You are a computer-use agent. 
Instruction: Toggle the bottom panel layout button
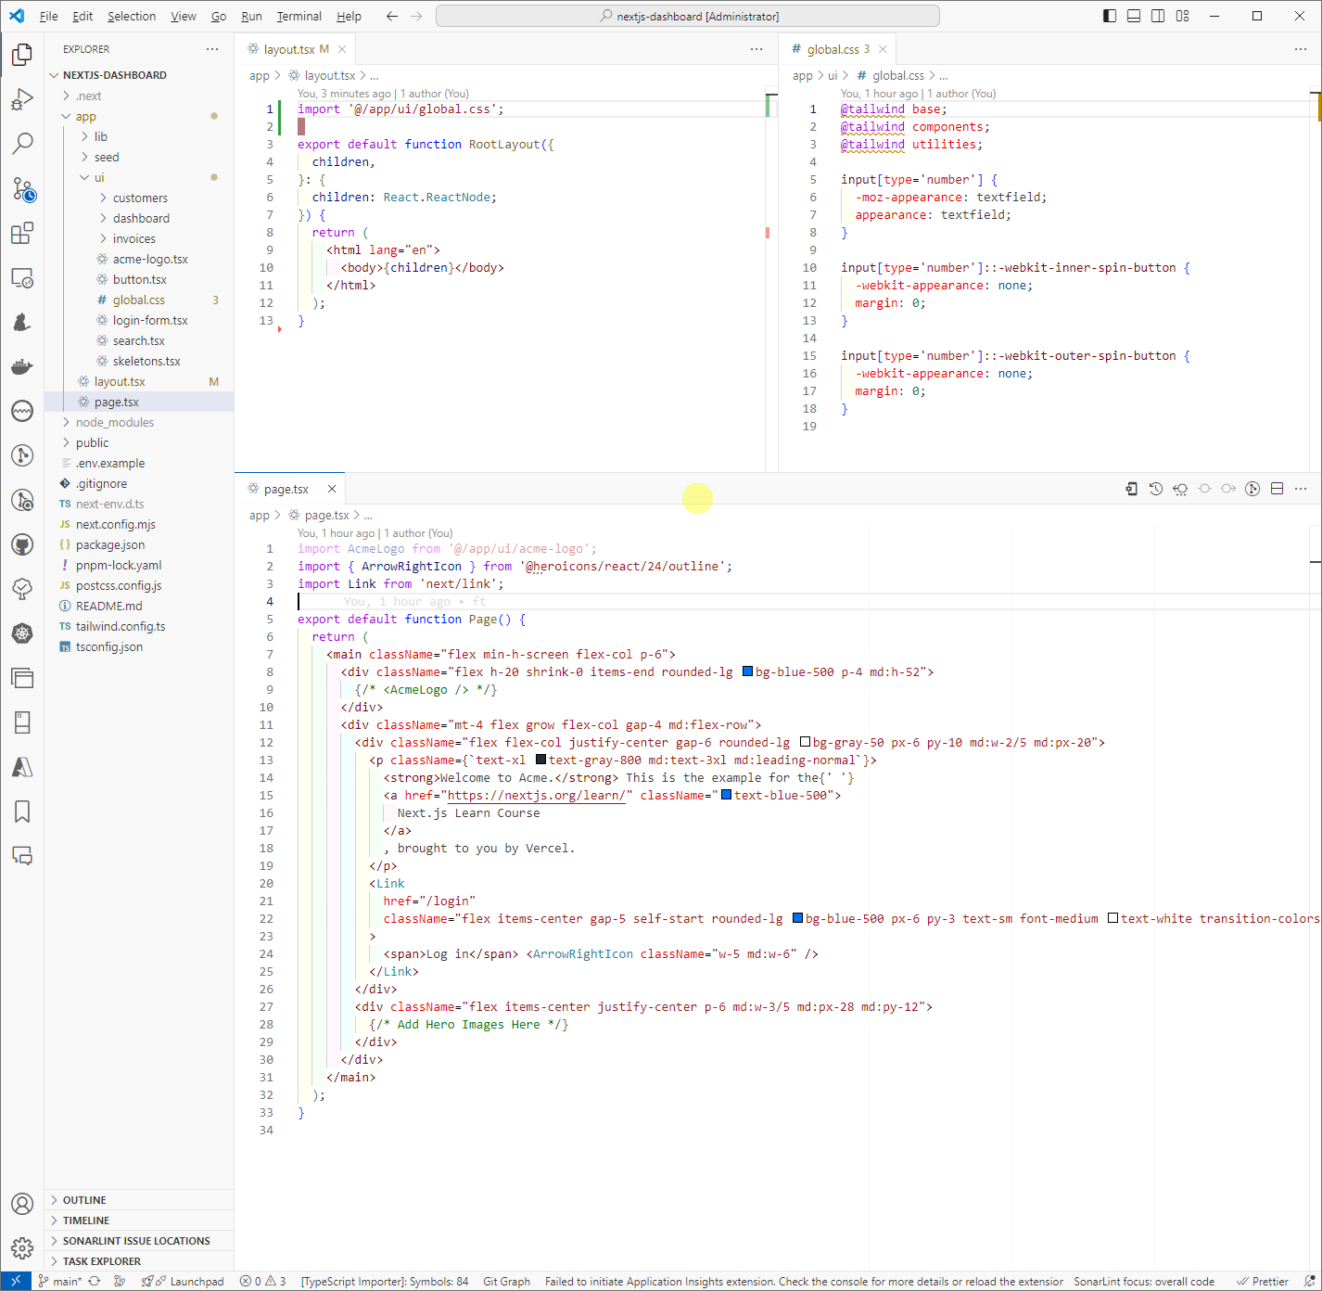pyautogui.click(x=1134, y=16)
